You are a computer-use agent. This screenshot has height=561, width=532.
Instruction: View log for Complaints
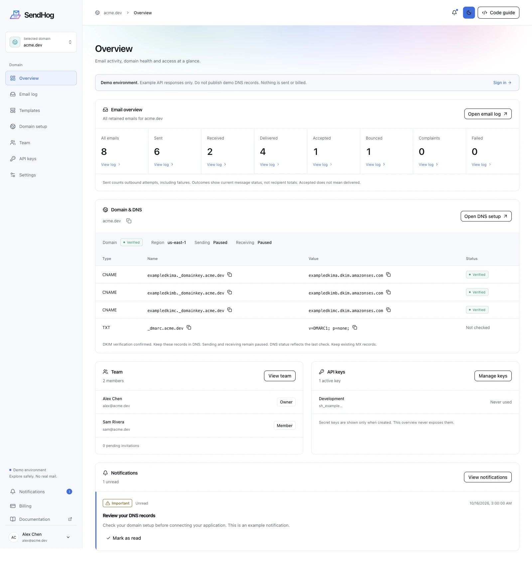pyautogui.click(x=428, y=165)
